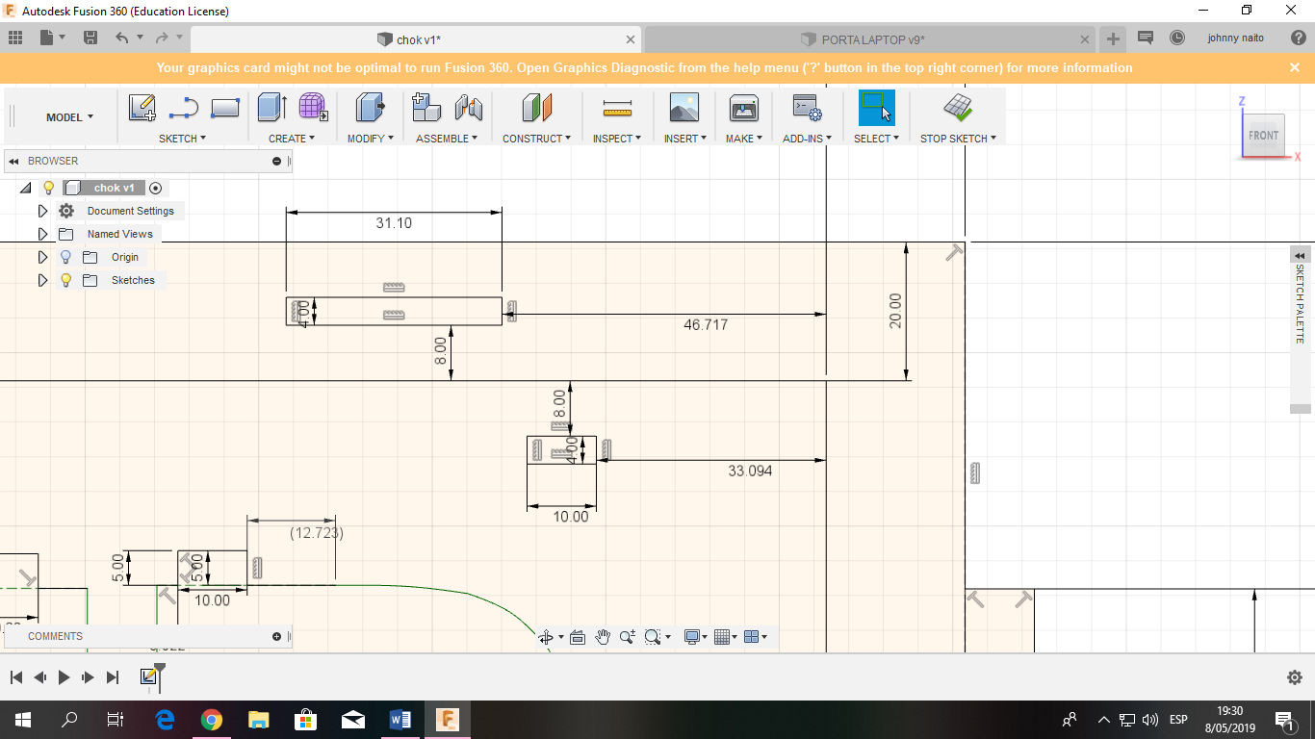Expand the Comments panel
Image resolution: width=1315 pixels, height=739 pixels.
(276, 636)
